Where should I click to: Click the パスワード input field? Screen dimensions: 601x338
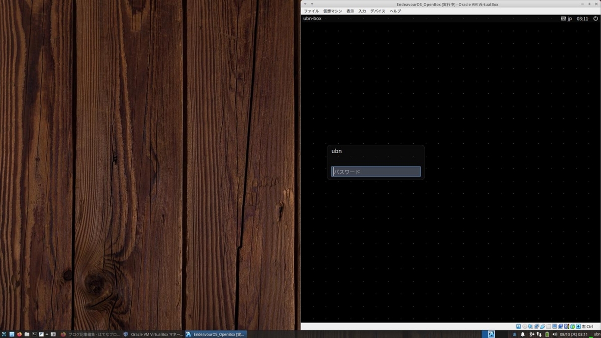click(x=376, y=172)
